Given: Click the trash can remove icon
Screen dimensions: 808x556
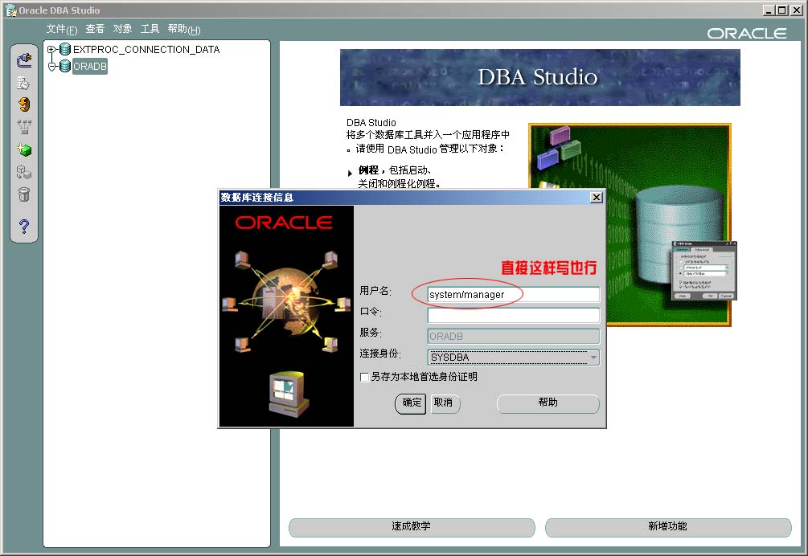Looking at the screenshot, I should click(23, 194).
